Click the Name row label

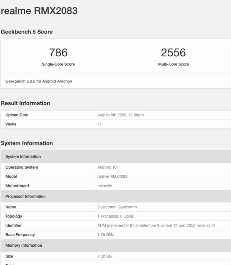tap(11, 207)
